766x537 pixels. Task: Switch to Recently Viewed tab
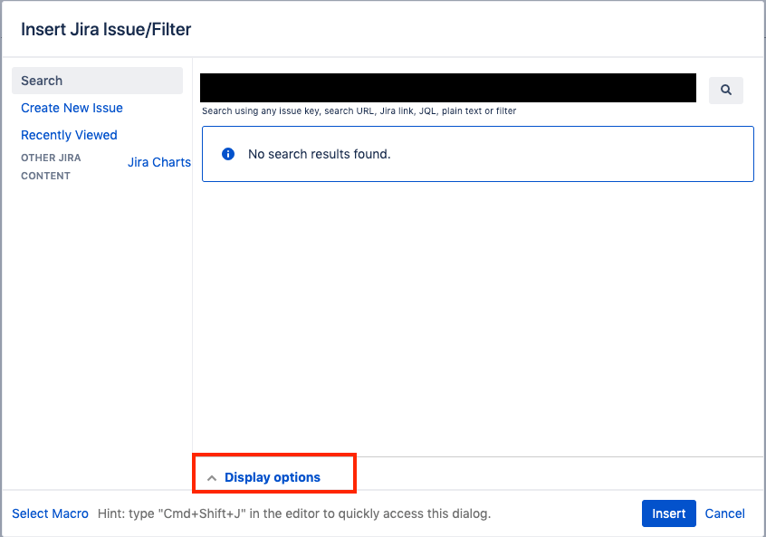coord(69,135)
